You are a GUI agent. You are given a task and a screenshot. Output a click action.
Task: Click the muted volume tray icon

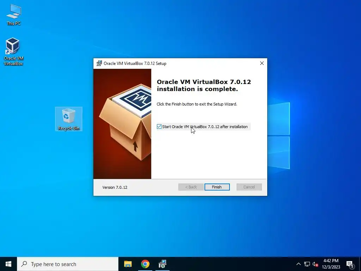(x=315, y=264)
